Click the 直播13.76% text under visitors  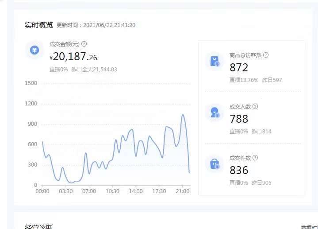(244, 80)
